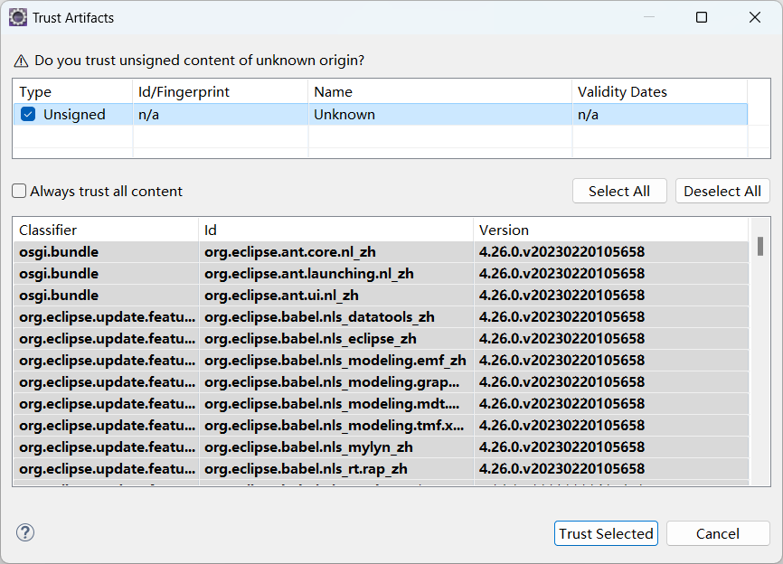Select row org.eclipse.ant.launching.nl_zh

(381, 274)
